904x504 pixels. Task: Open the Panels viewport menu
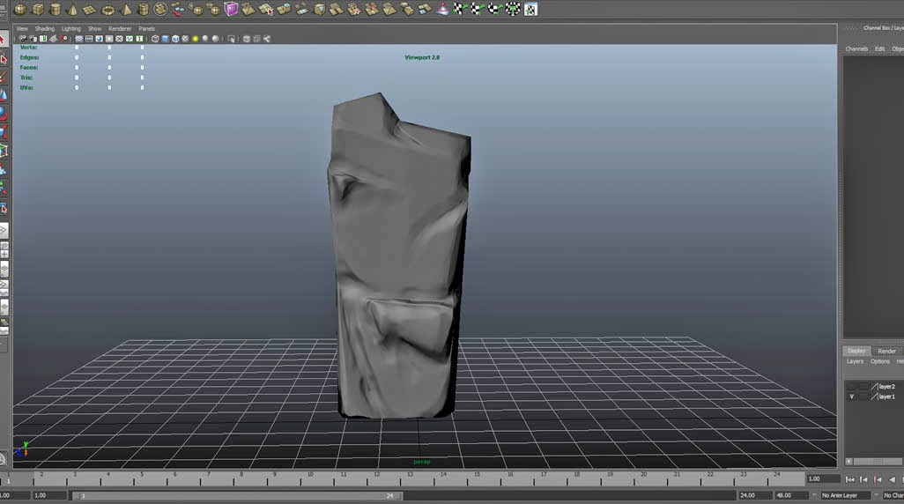(x=146, y=28)
